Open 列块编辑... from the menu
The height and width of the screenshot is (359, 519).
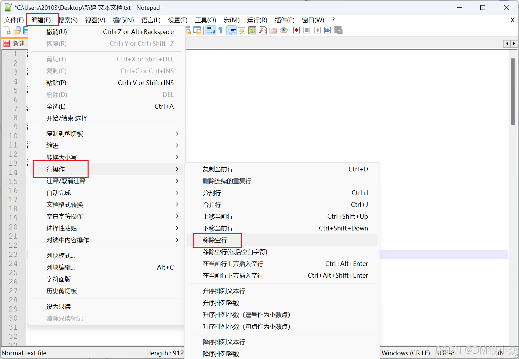107,267
